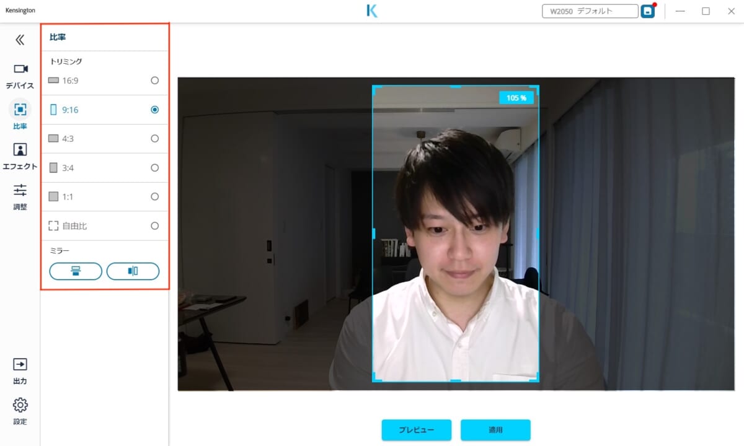Viewport: 744px width, 446px height.
Task: Click the save profile icon with red dot
Action: 648,11
